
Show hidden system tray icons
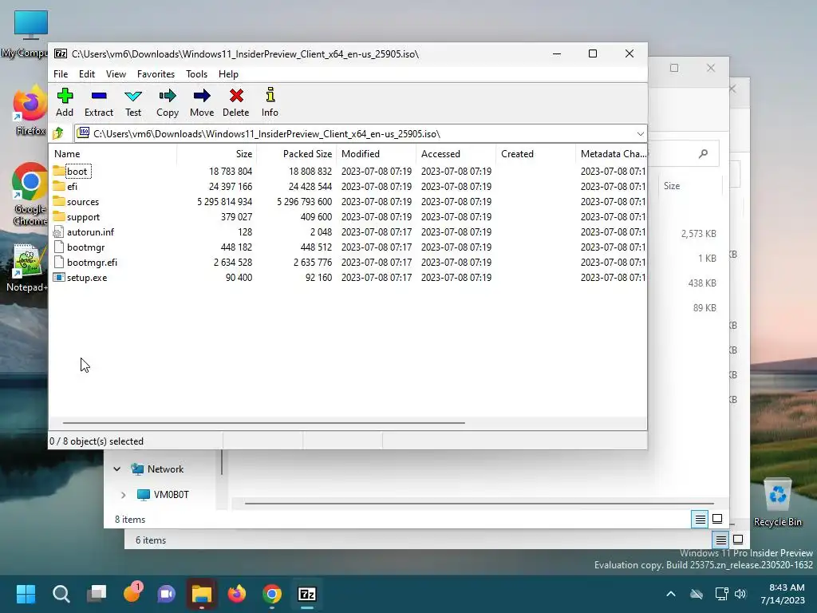pyautogui.click(x=671, y=594)
